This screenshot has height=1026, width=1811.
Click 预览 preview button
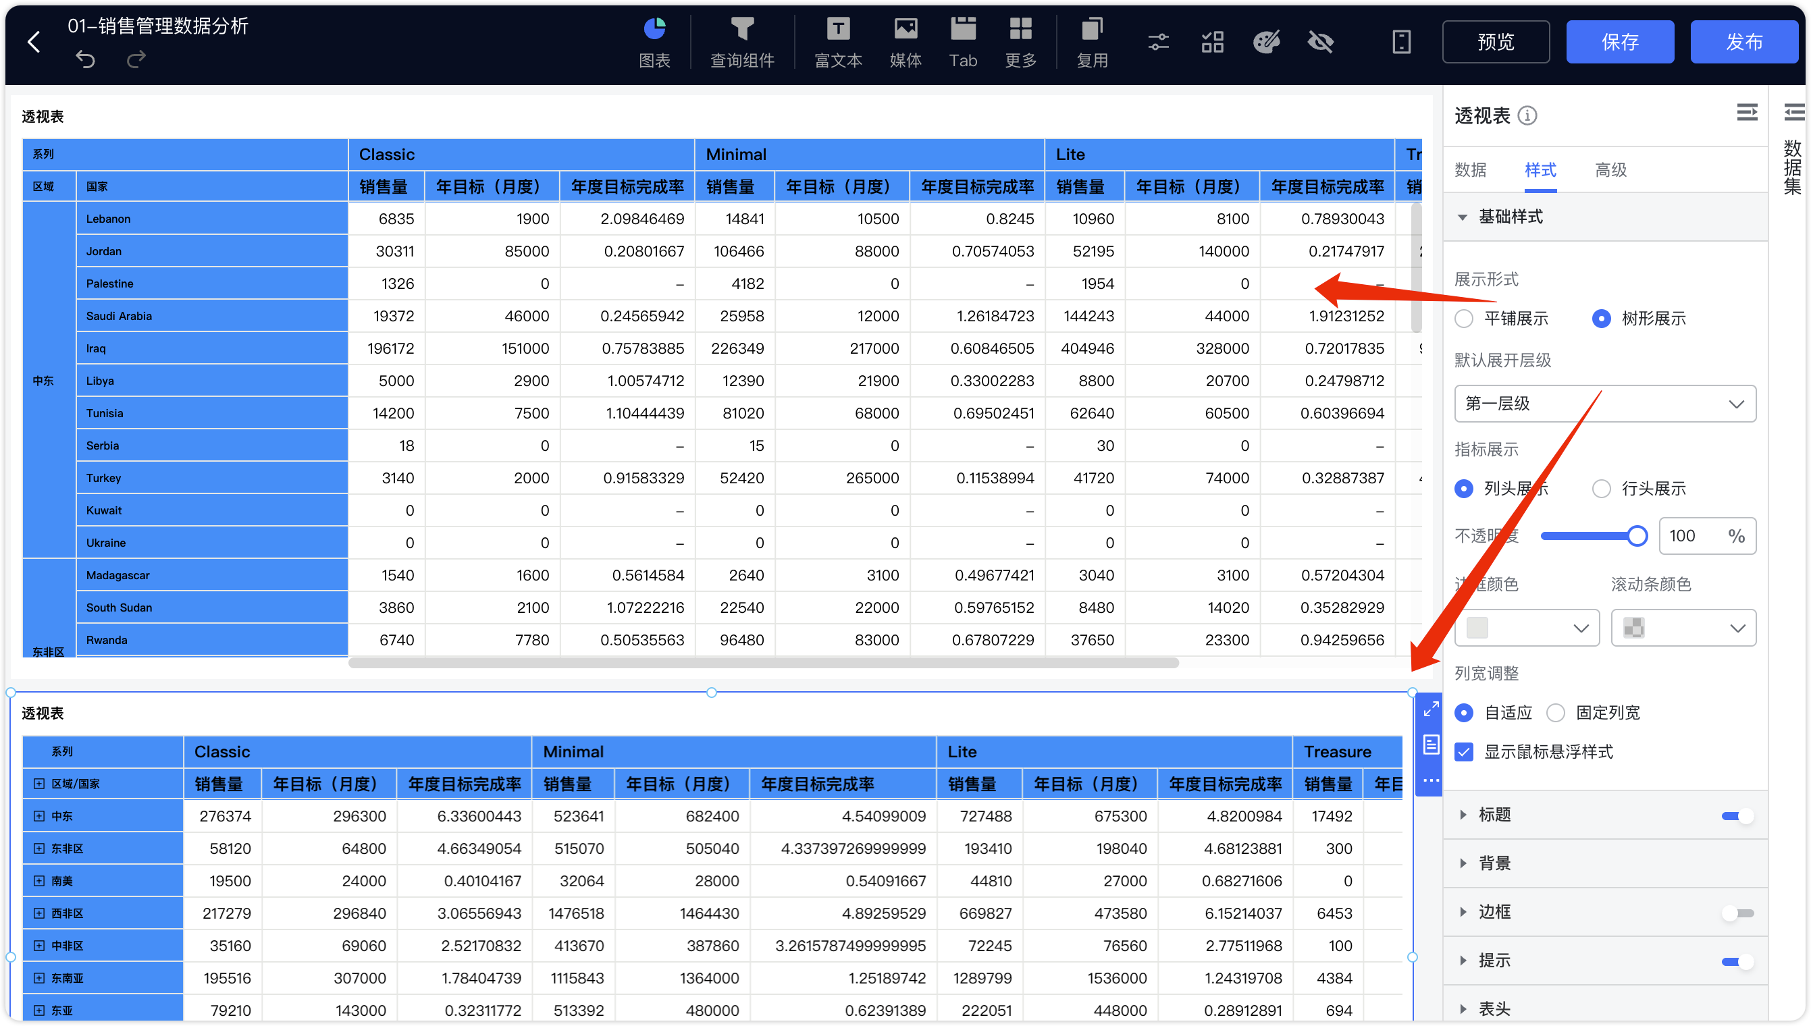pos(1495,42)
